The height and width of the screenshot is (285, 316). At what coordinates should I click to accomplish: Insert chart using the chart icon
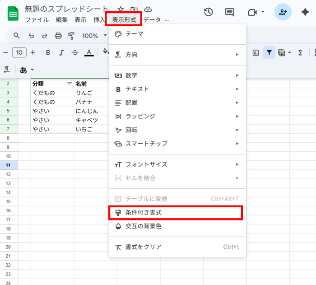click(x=256, y=53)
